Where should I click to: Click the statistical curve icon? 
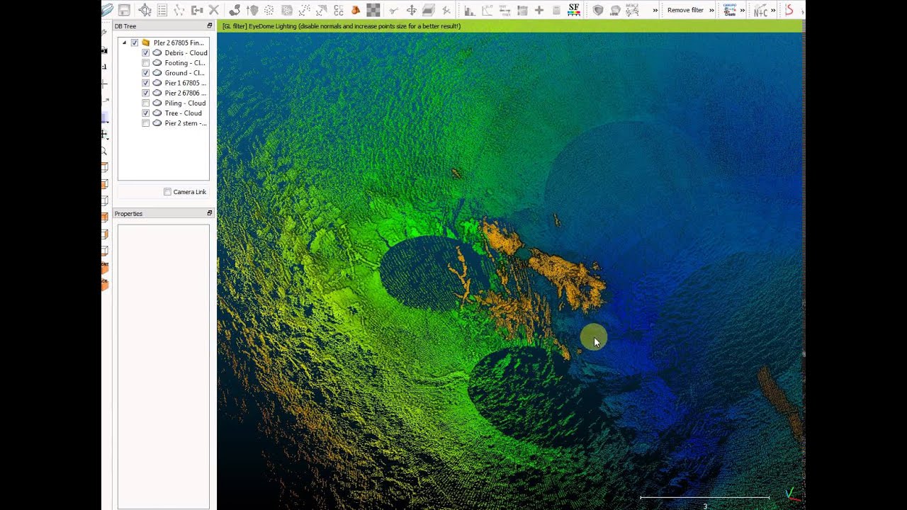[488, 10]
